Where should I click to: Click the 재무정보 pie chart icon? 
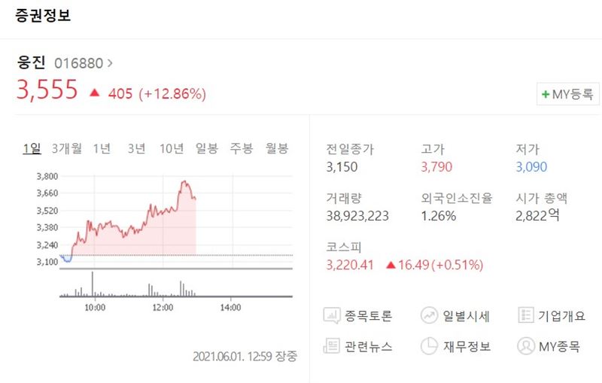point(429,346)
